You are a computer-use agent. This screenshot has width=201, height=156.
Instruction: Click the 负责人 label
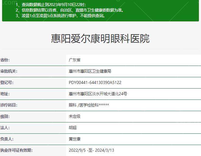click(x=7, y=139)
